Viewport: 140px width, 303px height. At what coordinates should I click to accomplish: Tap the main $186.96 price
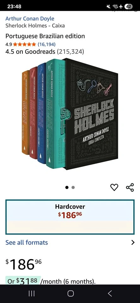[23, 264]
